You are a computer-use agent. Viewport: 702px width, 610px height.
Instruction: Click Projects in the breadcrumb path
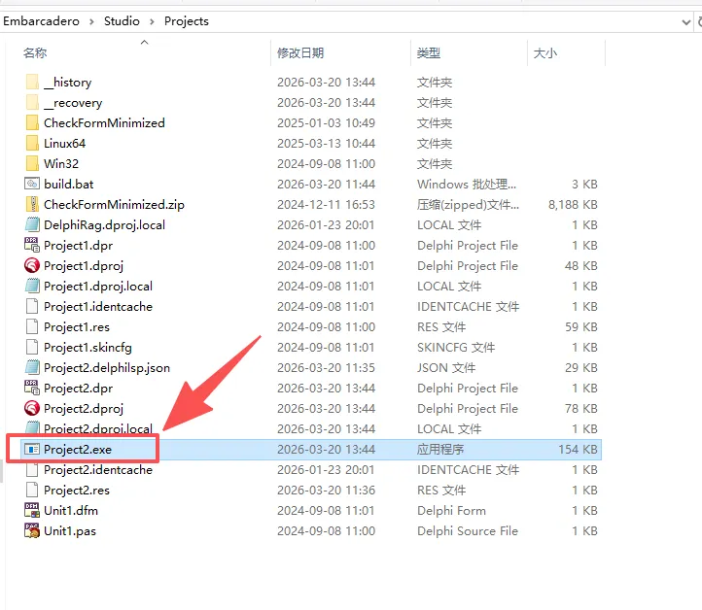coord(187,21)
